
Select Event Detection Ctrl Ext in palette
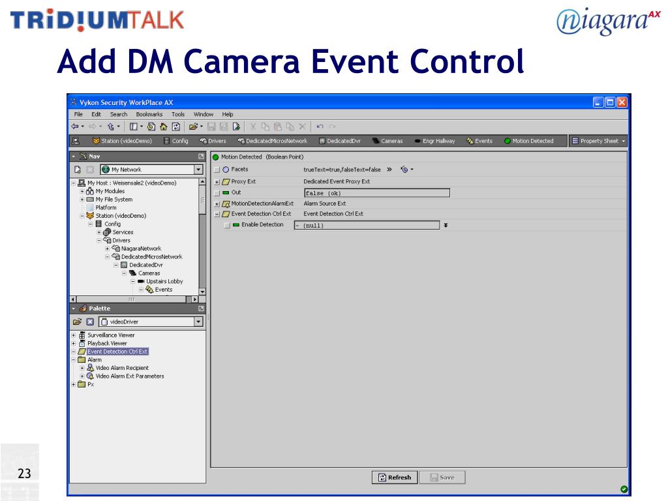117,352
